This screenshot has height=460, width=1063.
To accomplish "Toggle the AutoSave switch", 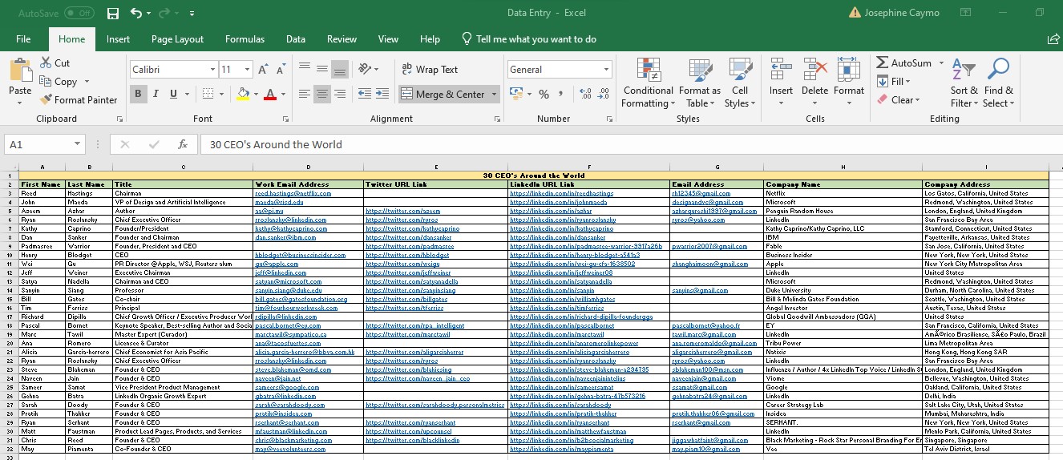I will tap(79, 14).
